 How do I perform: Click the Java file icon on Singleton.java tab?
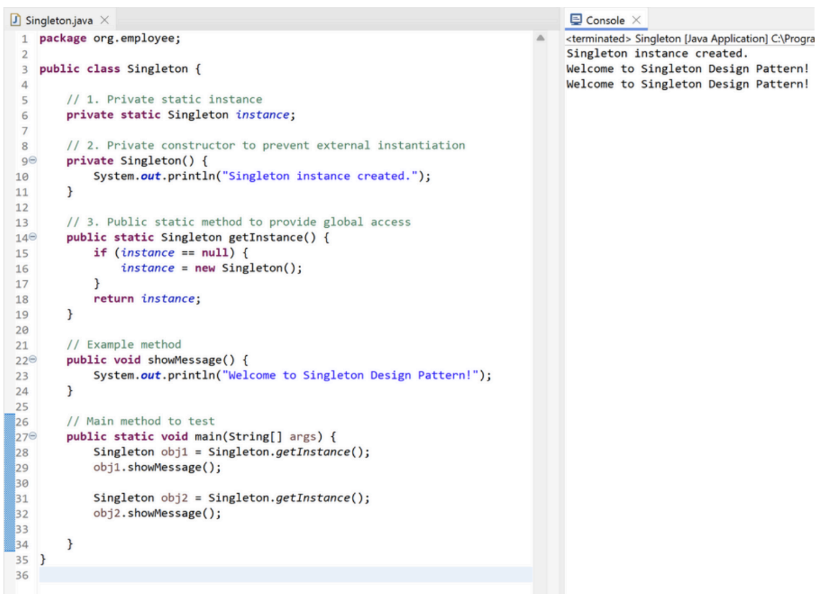coord(15,20)
